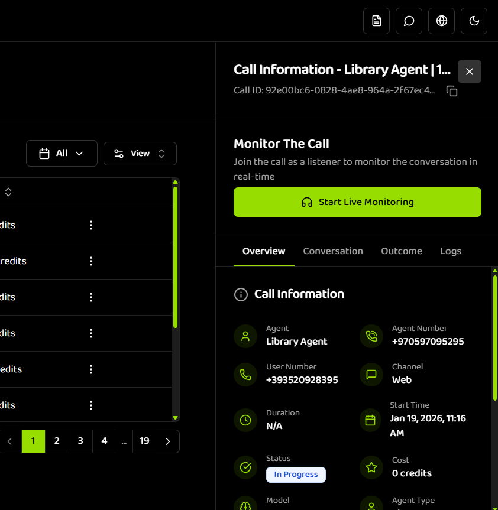Click the Cost star icon

click(x=371, y=467)
